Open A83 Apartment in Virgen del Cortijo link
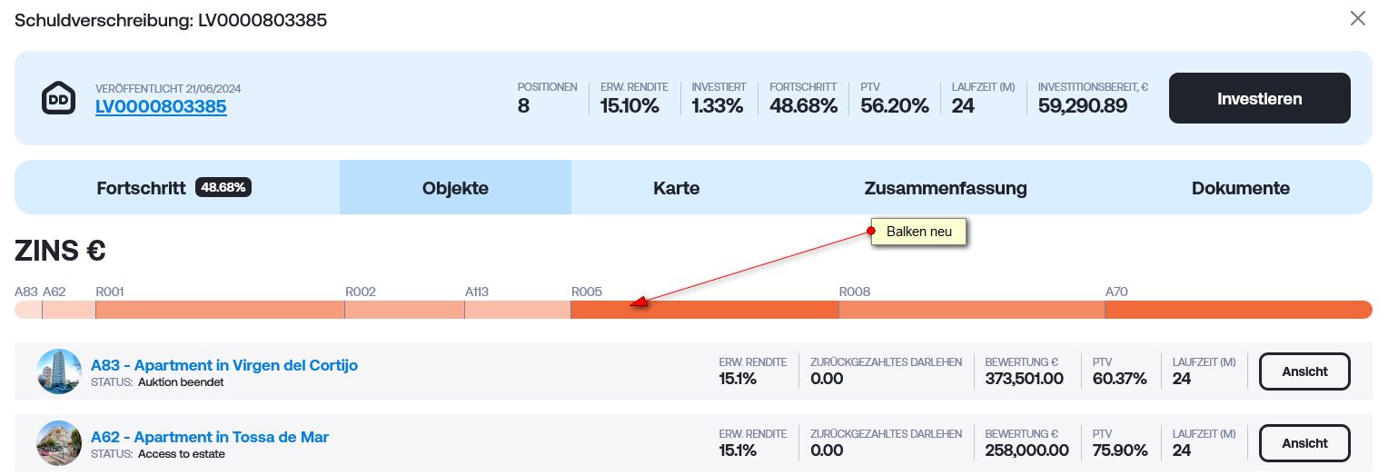Viewport: 1398px width, 475px height. pyautogui.click(x=224, y=365)
